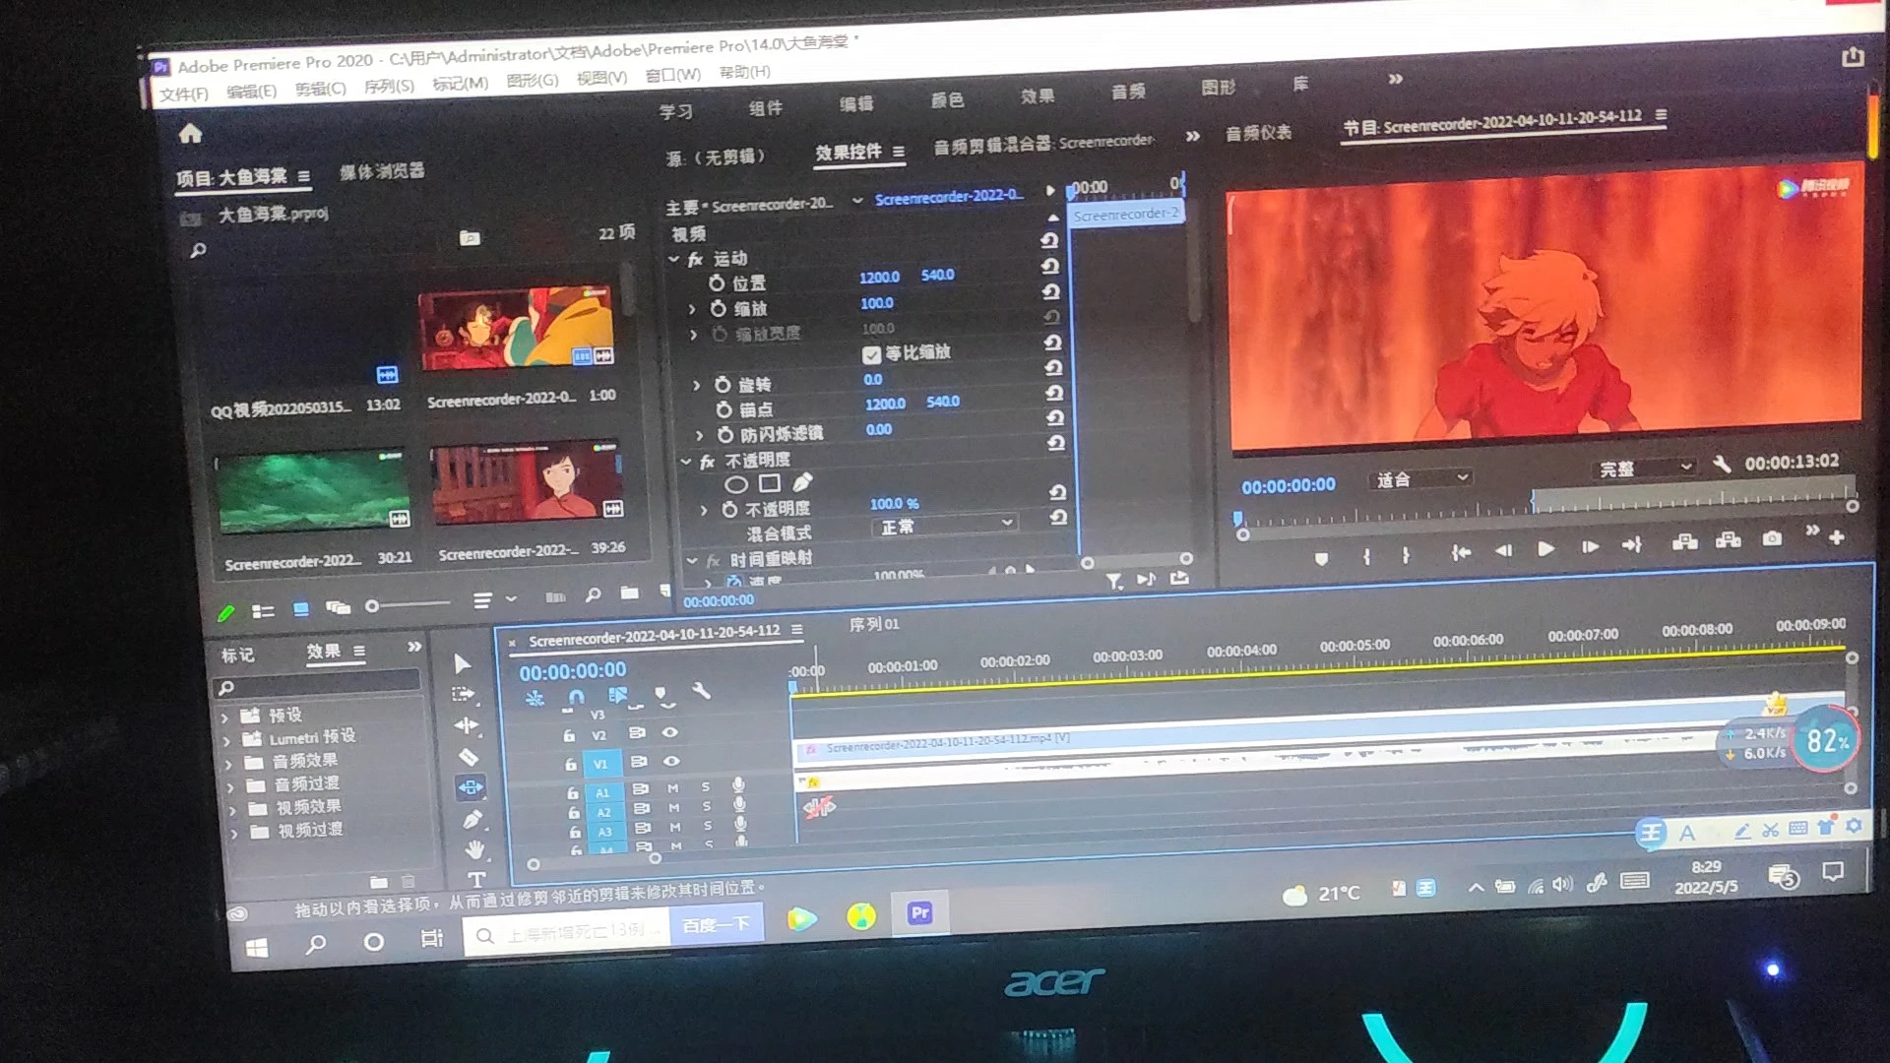Open timeline display settings wrench
The height and width of the screenshot is (1063, 1890).
click(701, 691)
